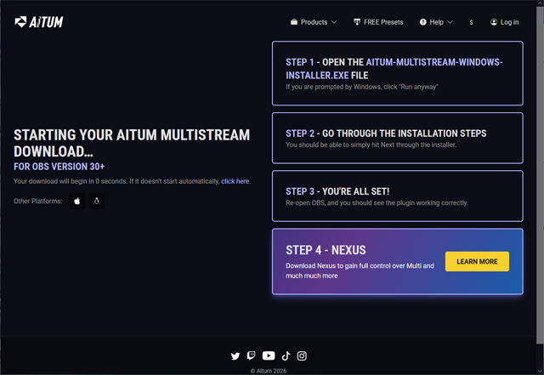Viewport: 544px width, 375px height.
Task: Click the Aitum logo in the header
Action: click(x=39, y=22)
